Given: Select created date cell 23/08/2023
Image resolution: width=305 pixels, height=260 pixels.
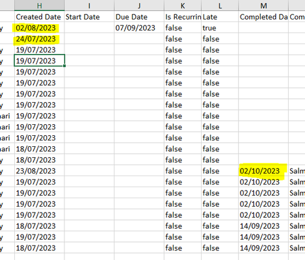Looking at the screenshot, I should click(x=40, y=171).
